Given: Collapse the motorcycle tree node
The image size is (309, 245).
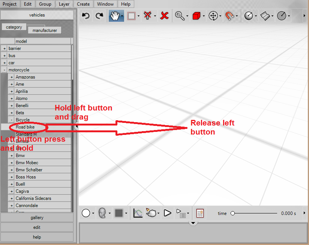Looking at the screenshot, I should (x=4, y=70).
